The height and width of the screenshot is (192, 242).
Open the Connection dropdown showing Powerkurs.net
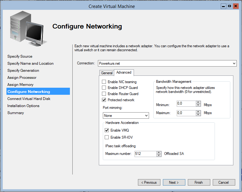[x=167, y=63]
